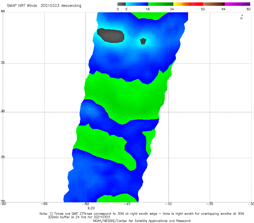This screenshot has width=254, height=223.
Task: Click the small gray pentagon low-wind patch
Action: pyautogui.click(x=143, y=41)
